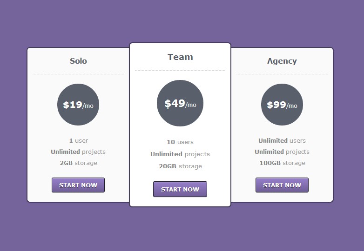Click "Unlimited projects" in the Agency card

[x=282, y=152]
